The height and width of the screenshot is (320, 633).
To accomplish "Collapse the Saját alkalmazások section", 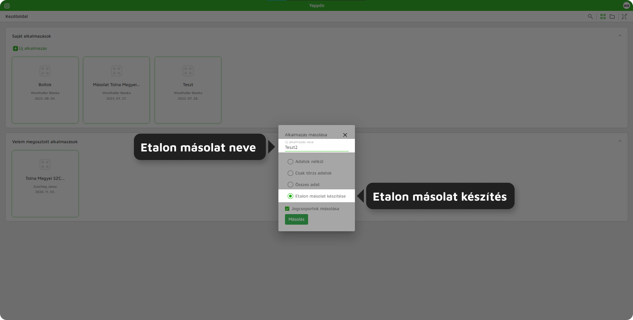I will (x=620, y=36).
